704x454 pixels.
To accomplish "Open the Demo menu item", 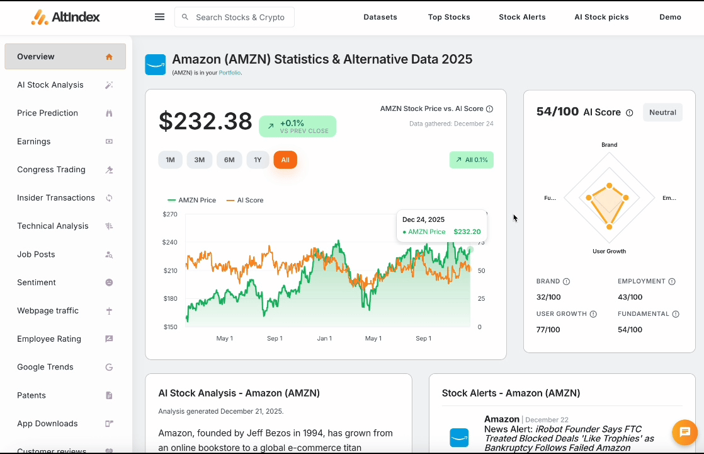I will click(x=671, y=17).
